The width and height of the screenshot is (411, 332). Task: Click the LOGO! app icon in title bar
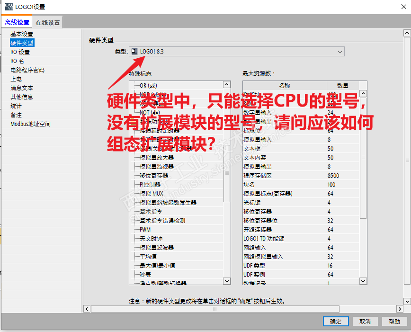coord(9,7)
